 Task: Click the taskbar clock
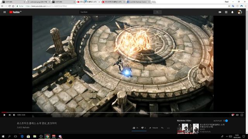(x=237, y=136)
